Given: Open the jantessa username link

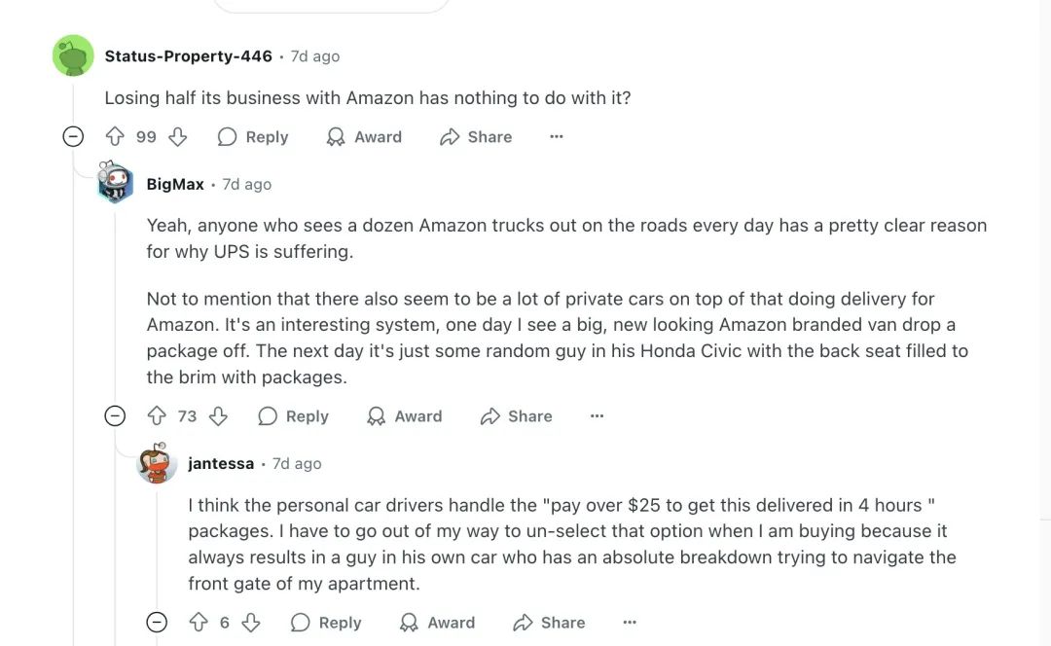Looking at the screenshot, I should (221, 464).
